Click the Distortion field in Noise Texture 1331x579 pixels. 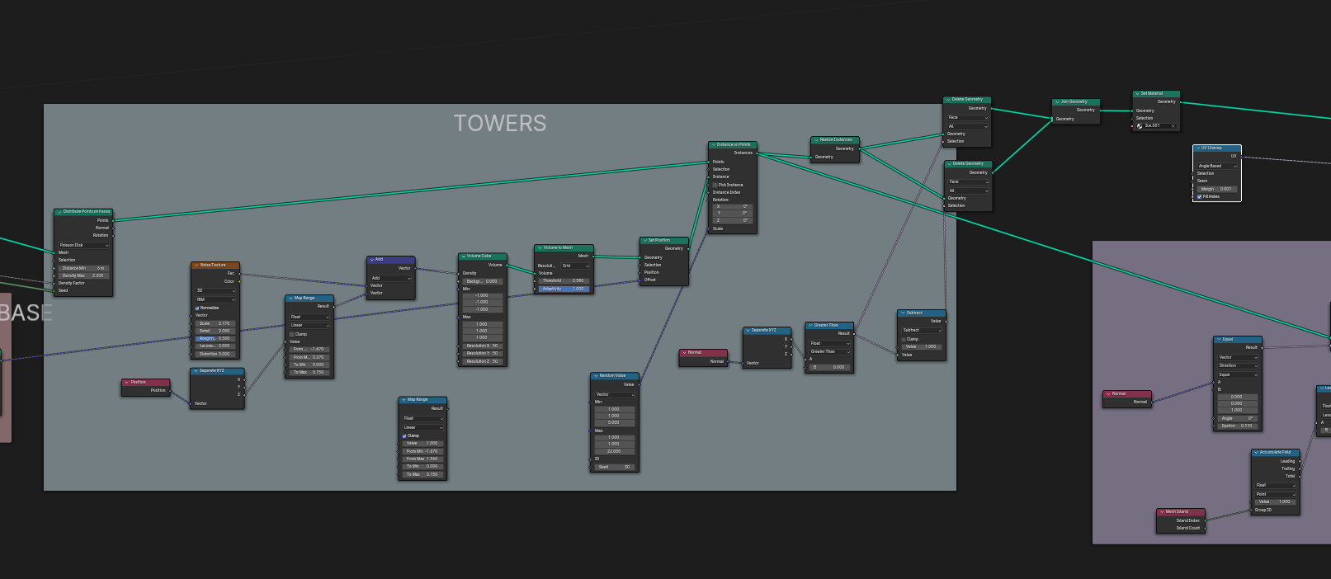(x=215, y=354)
